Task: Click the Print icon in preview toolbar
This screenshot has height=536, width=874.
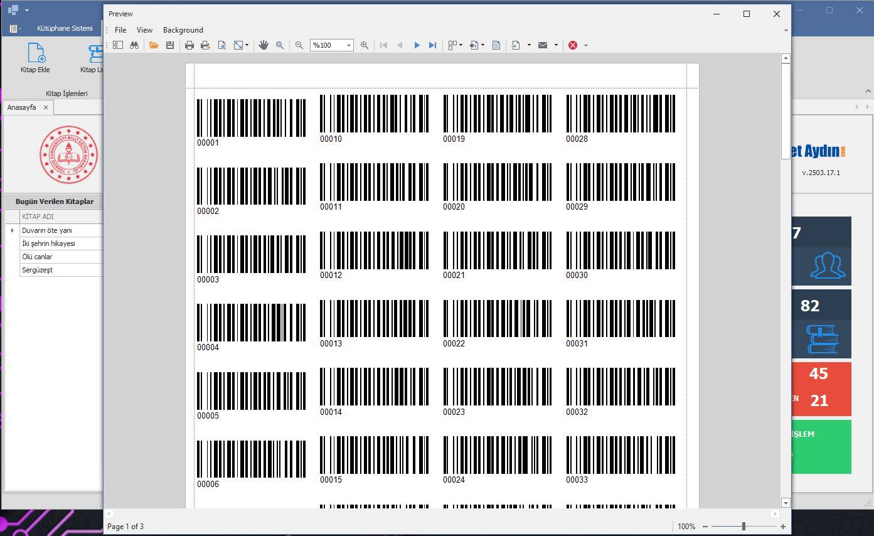Action: pyautogui.click(x=189, y=45)
